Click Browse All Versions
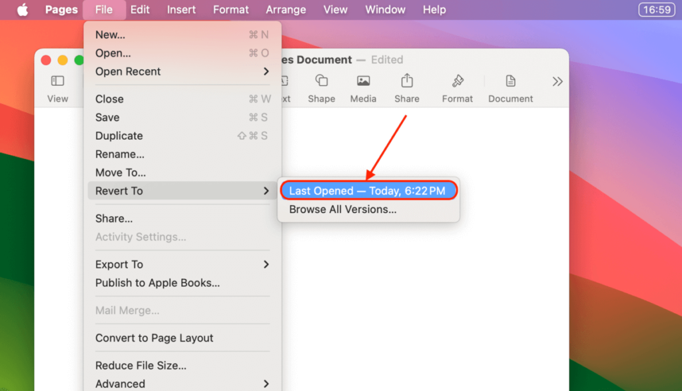The width and height of the screenshot is (682, 391). [x=342, y=209]
